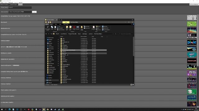
Task: Open the Settings menu in Pixel Game Maker
Action: [11, 2]
